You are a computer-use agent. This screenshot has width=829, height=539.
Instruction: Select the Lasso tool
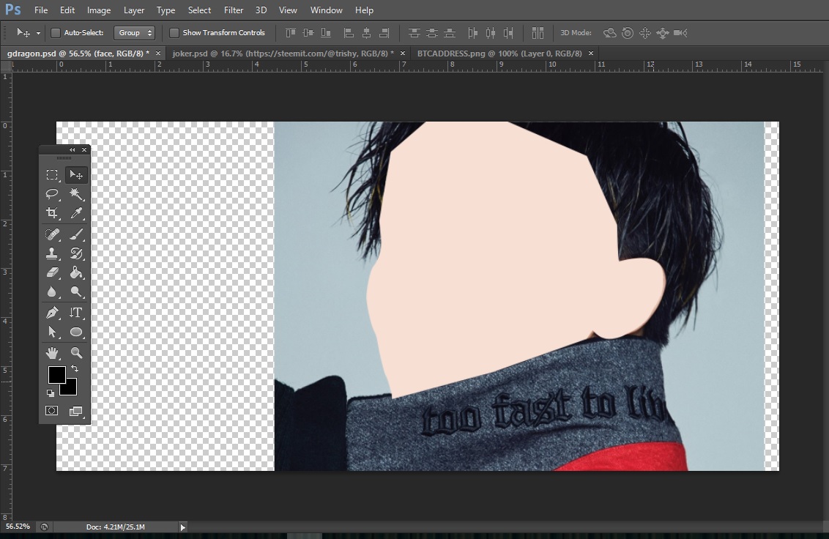click(52, 194)
